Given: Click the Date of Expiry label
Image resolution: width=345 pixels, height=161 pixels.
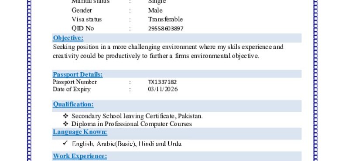Looking at the screenshot, I should coord(72,89).
